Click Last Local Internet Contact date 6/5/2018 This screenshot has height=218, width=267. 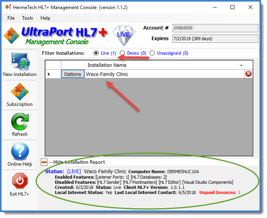[187, 192]
